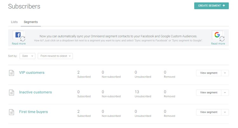Open the VIP customers segment link
Screen dimensions: 238x128
(32, 73)
